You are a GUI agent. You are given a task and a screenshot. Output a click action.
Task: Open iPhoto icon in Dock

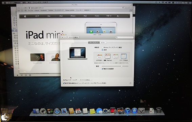click(x=121, y=111)
